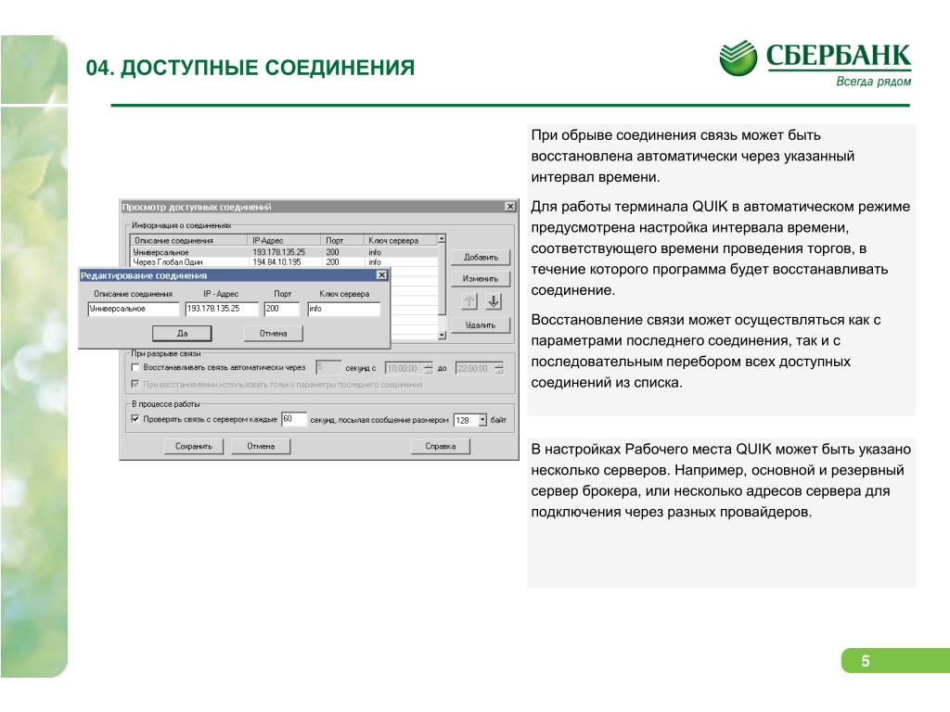The height and width of the screenshot is (712, 950).
Task: Click the Ключ сервера column header in list
Action: pos(400,240)
